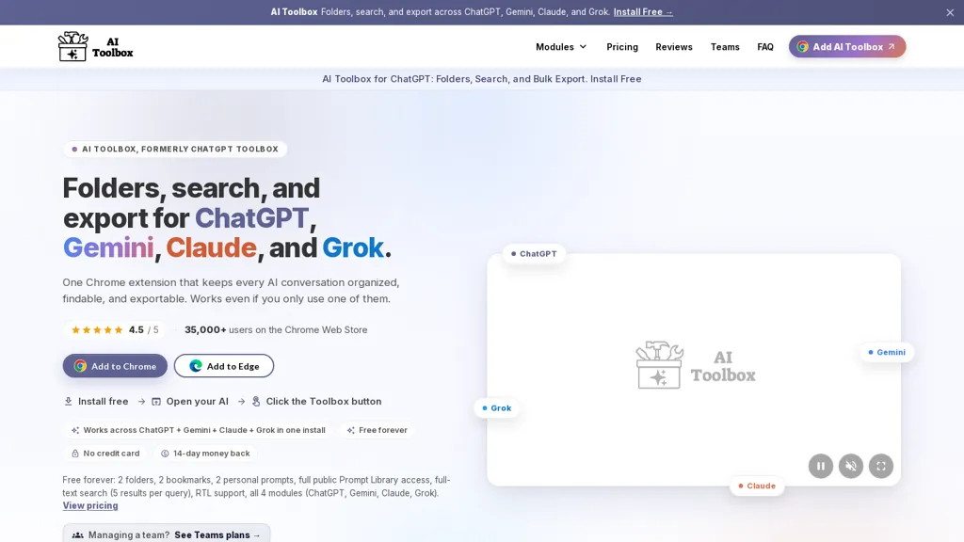
Task: Click '35,000+ users on the Chrome Web Store'
Action: [x=276, y=330]
